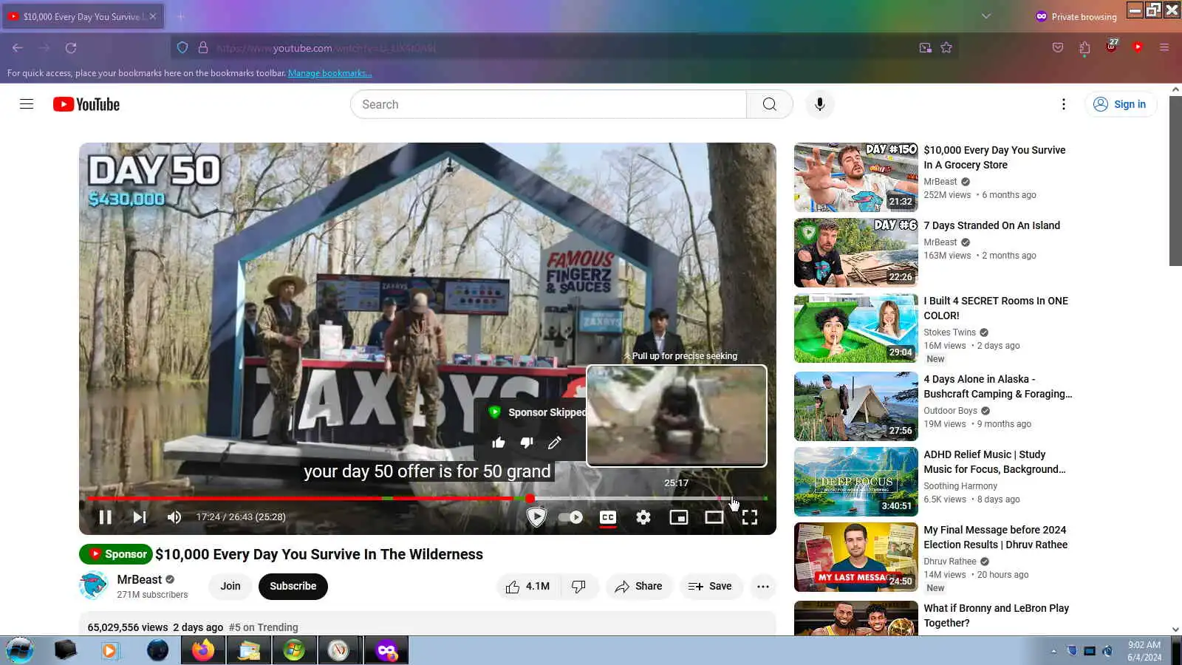This screenshot has height=665, width=1182.
Task: Start voice search with the microphone
Action: point(819,104)
